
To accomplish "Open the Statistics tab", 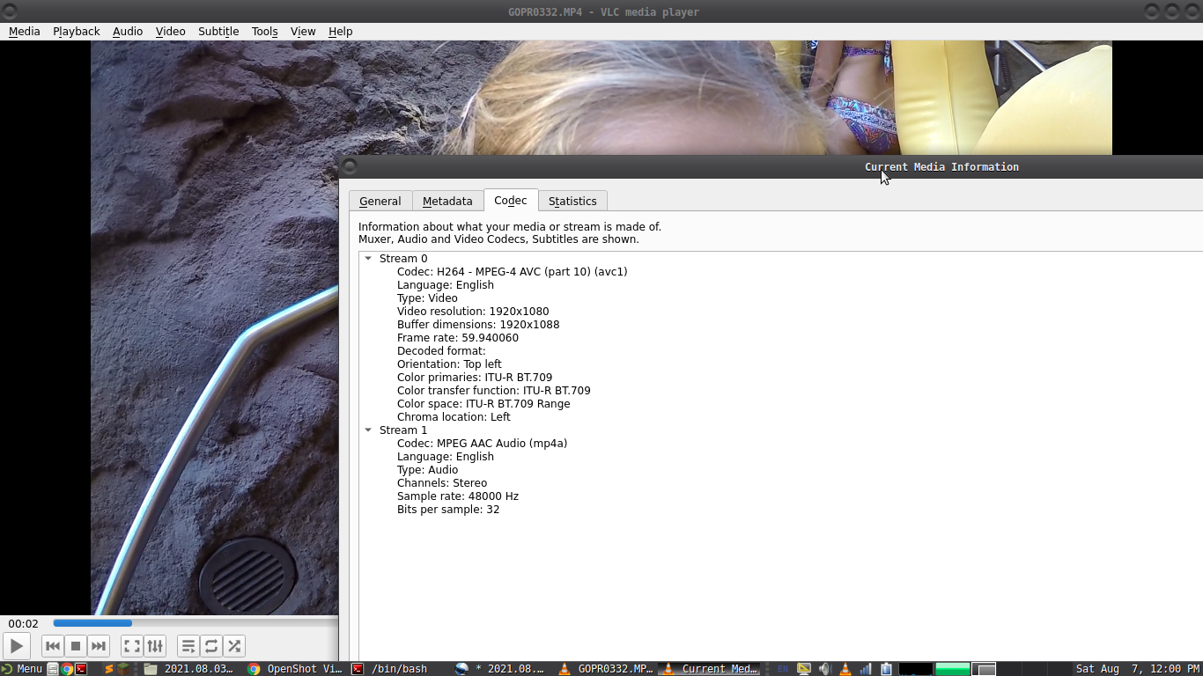I will coord(572,201).
